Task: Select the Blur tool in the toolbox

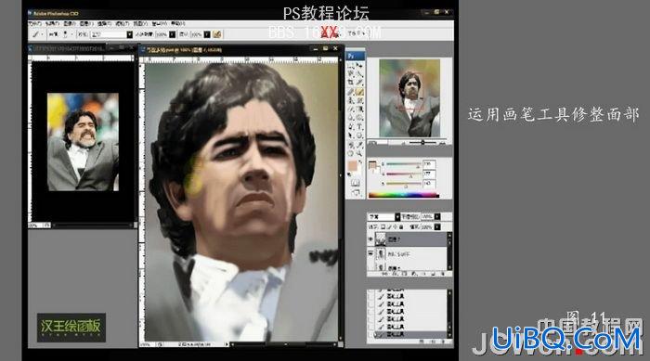Action: coord(351,117)
